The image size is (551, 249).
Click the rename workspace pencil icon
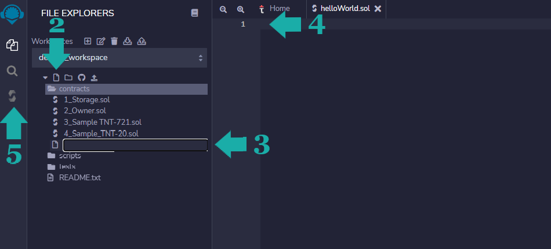pos(101,41)
